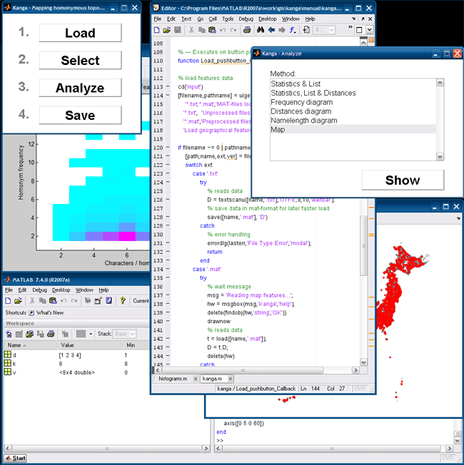464x465 pixels.
Task: Click the Save button in Kanga window
Action: pos(80,116)
